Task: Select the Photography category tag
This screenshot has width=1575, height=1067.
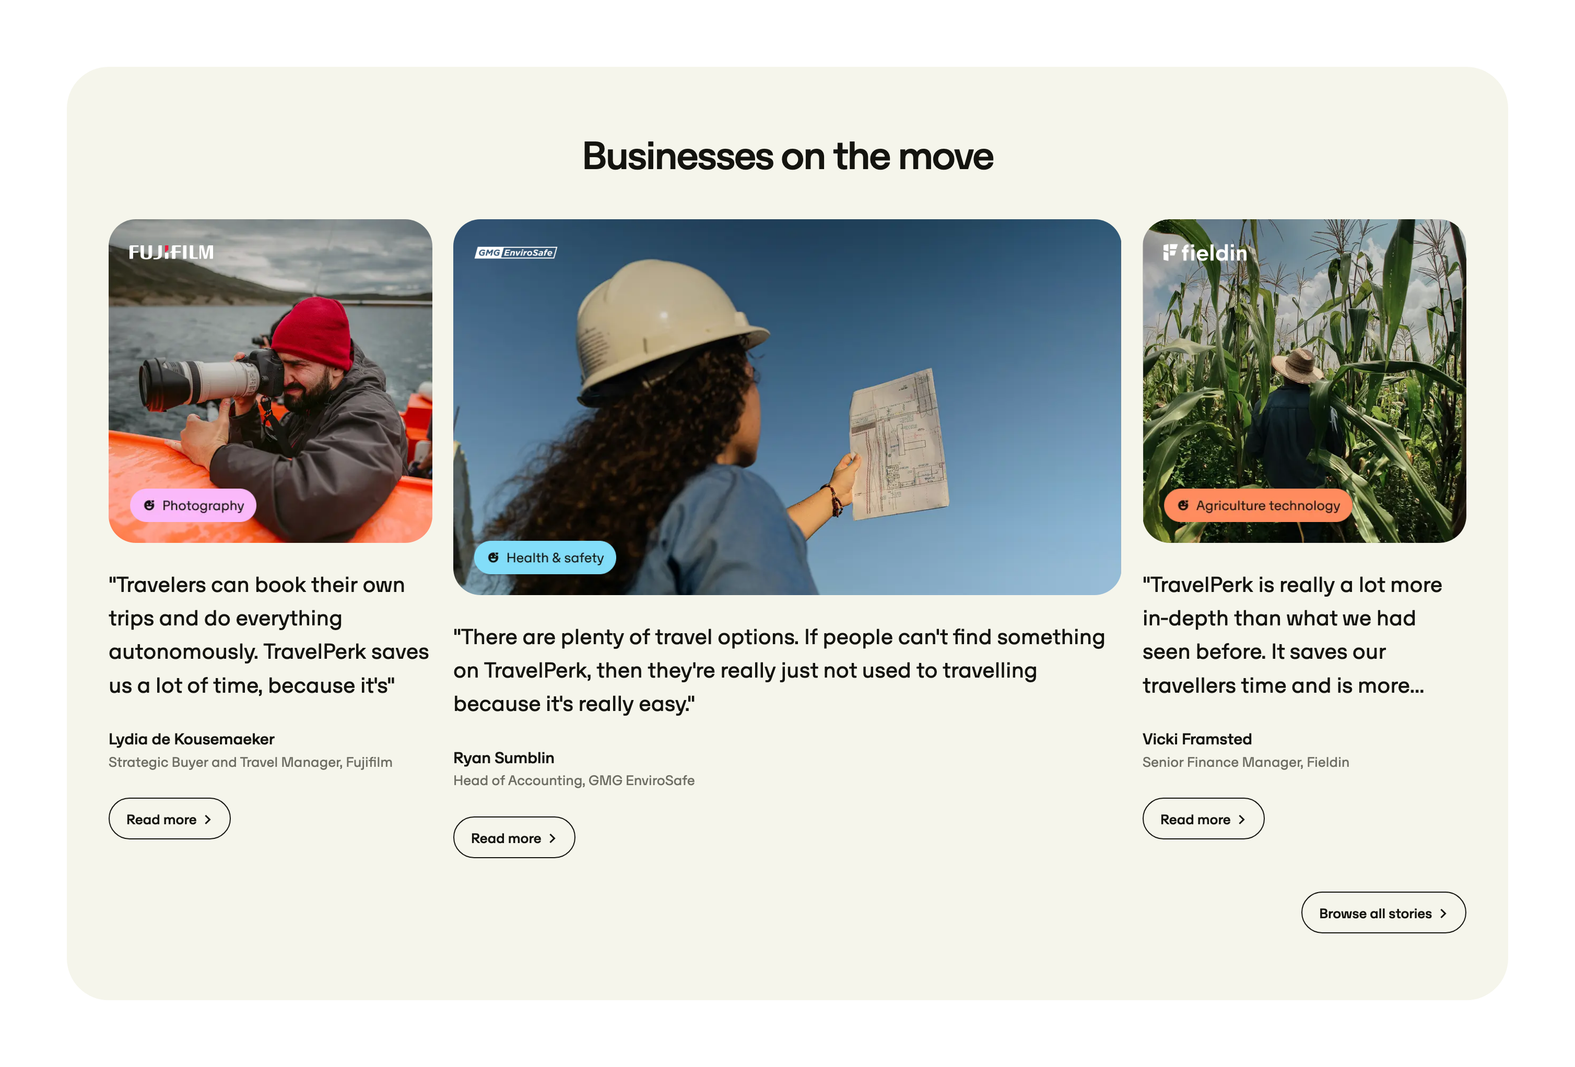Action: click(x=193, y=505)
